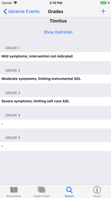Open the About info icon
This screenshot has height=198, width=111.
97,190
